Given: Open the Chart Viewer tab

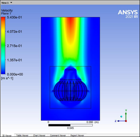Looking at the screenshot, I should pos(39,135).
